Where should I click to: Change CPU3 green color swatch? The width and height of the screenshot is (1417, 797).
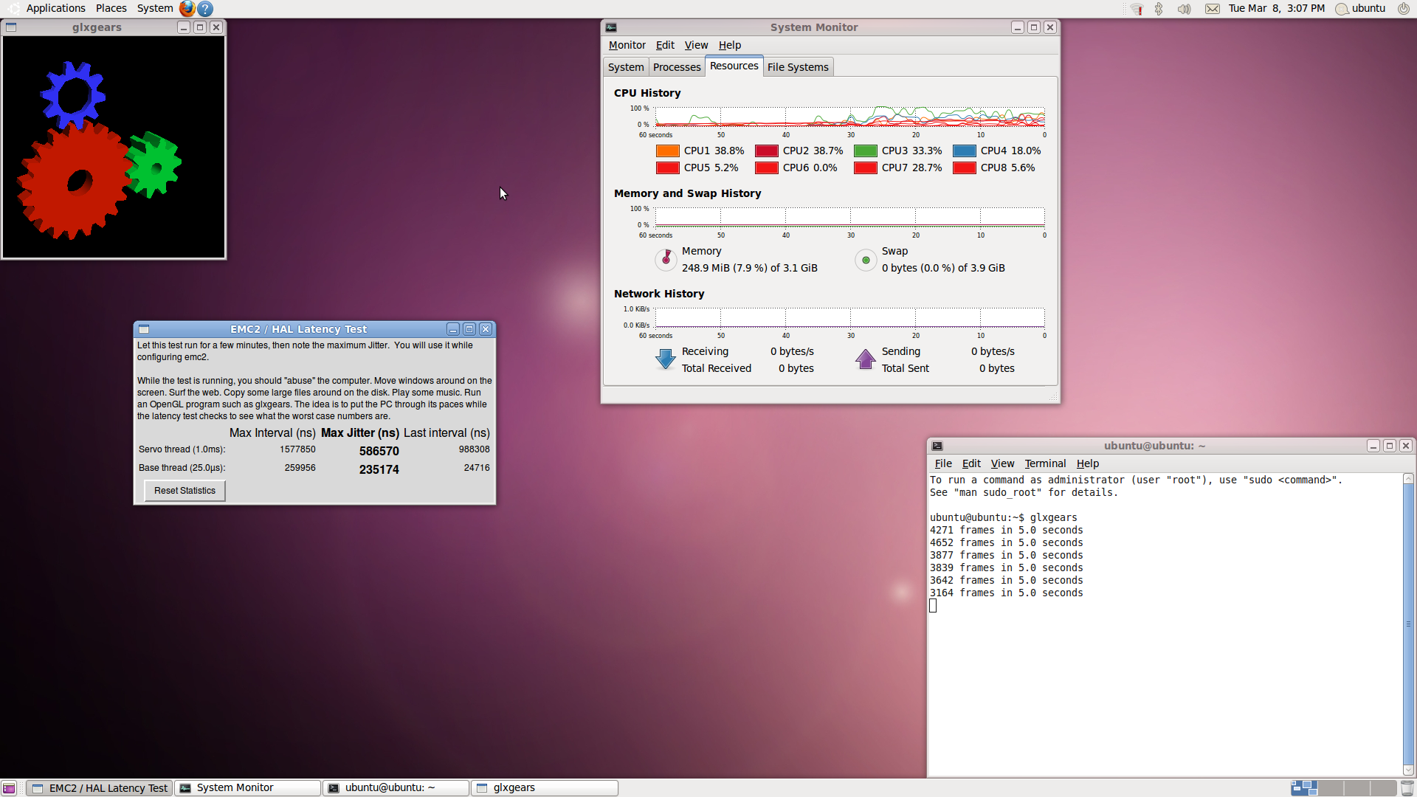coord(866,151)
